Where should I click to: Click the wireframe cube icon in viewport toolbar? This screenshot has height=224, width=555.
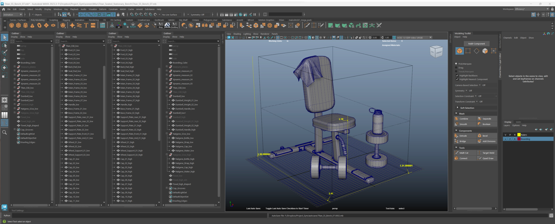[306, 38]
